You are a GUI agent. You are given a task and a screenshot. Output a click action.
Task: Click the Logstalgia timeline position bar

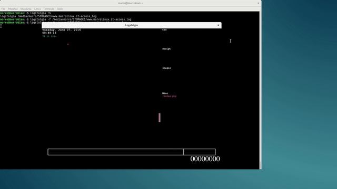[132, 152]
